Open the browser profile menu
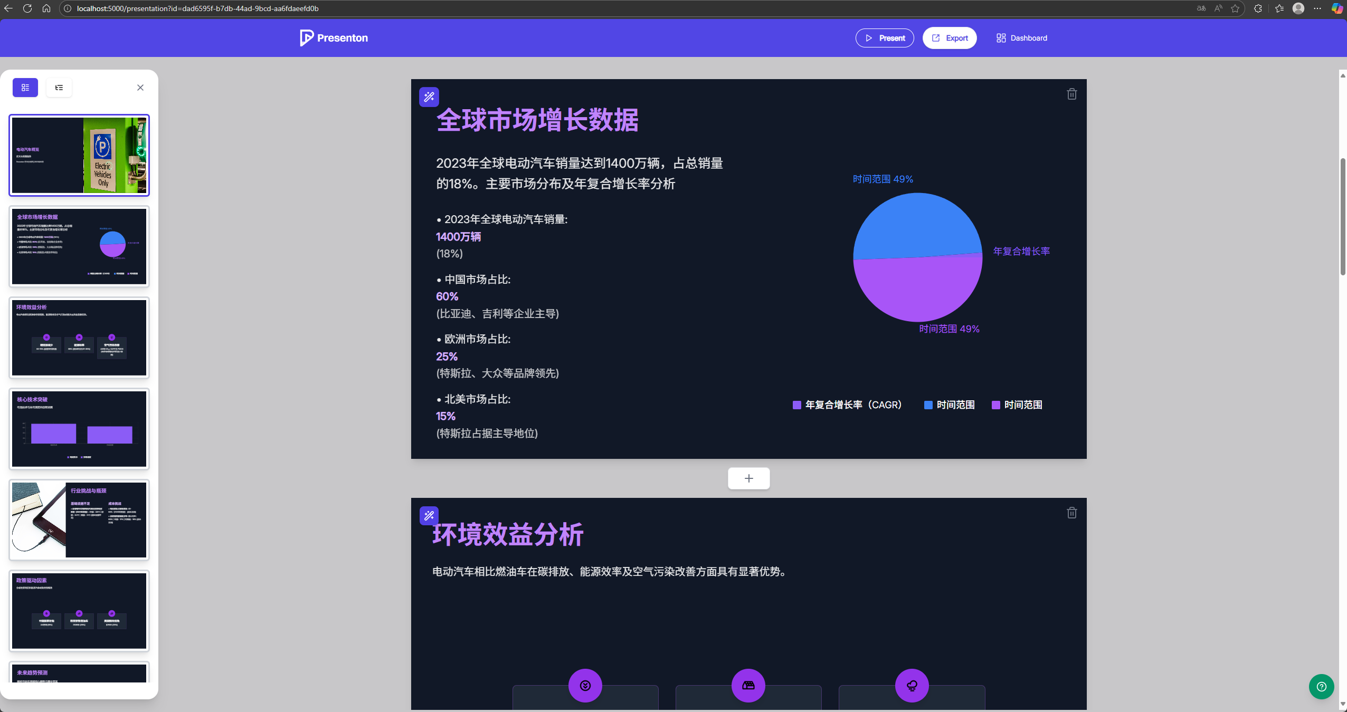Image resolution: width=1347 pixels, height=712 pixels. click(1298, 8)
